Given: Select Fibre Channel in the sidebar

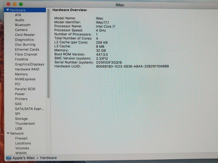Looking at the screenshot, I should [x=26, y=55].
